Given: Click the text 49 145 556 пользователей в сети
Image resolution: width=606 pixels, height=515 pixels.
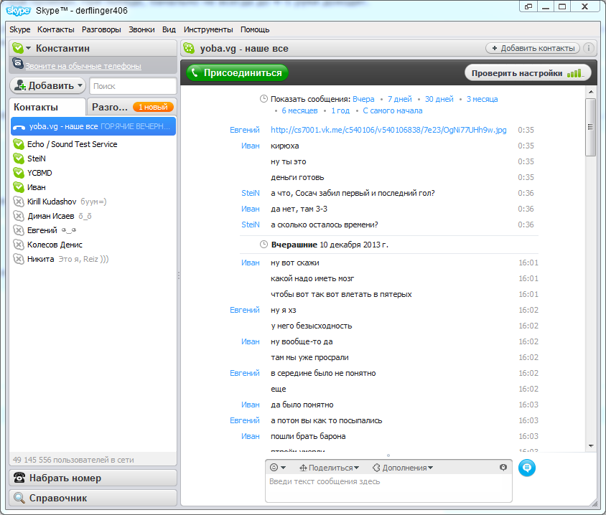Looking at the screenshot, I should click(x=73, y=460).
